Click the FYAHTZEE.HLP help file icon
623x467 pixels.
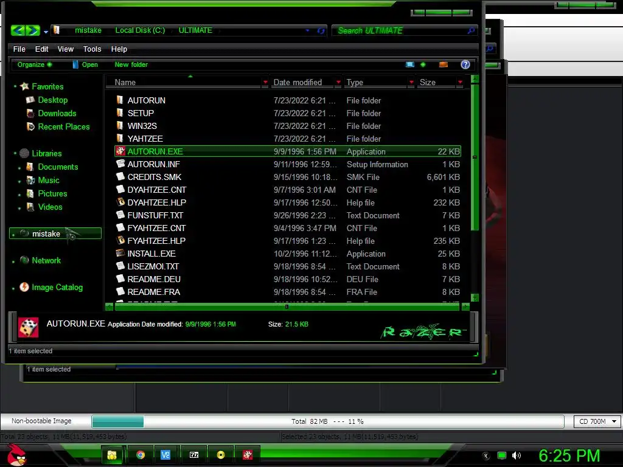pyautogui.click(x=120, y=240)
